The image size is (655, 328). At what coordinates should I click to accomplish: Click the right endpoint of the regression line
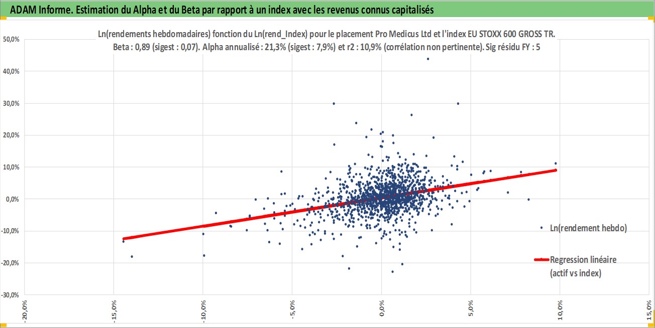tap(556, 170)
